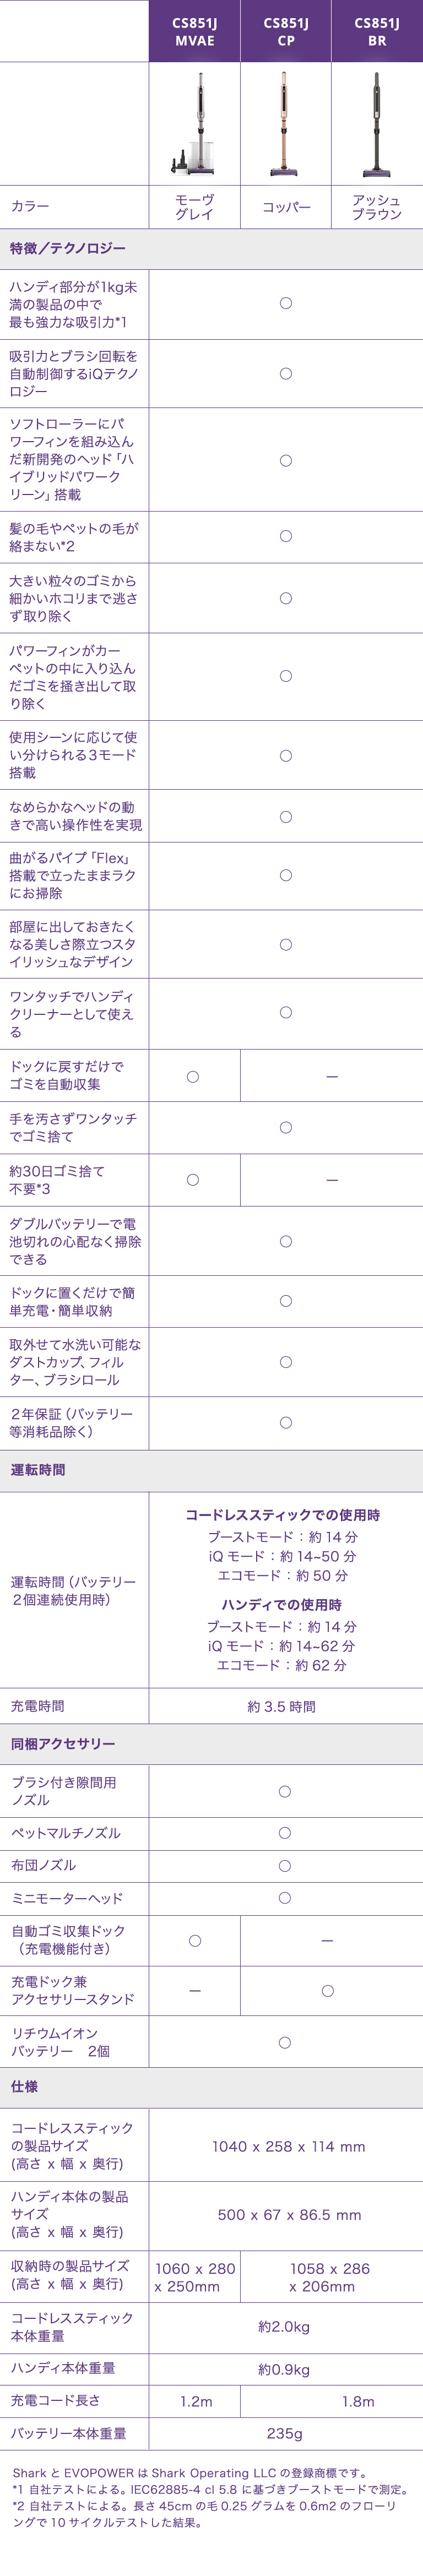
Task: Open the CS851J BR column header
Action: [x=377, y=31]
